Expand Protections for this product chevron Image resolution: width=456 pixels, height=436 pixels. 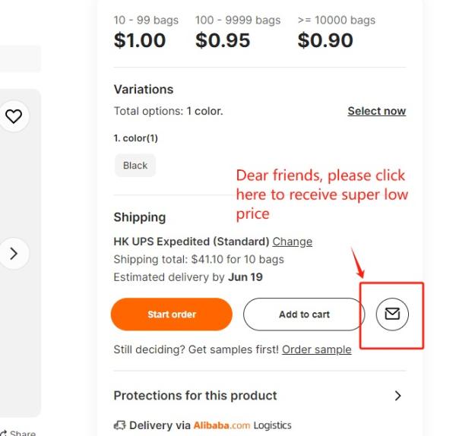coord(397,396)
